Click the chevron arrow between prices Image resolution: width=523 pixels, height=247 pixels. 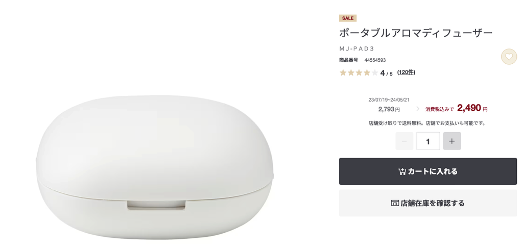coord(418,109)
